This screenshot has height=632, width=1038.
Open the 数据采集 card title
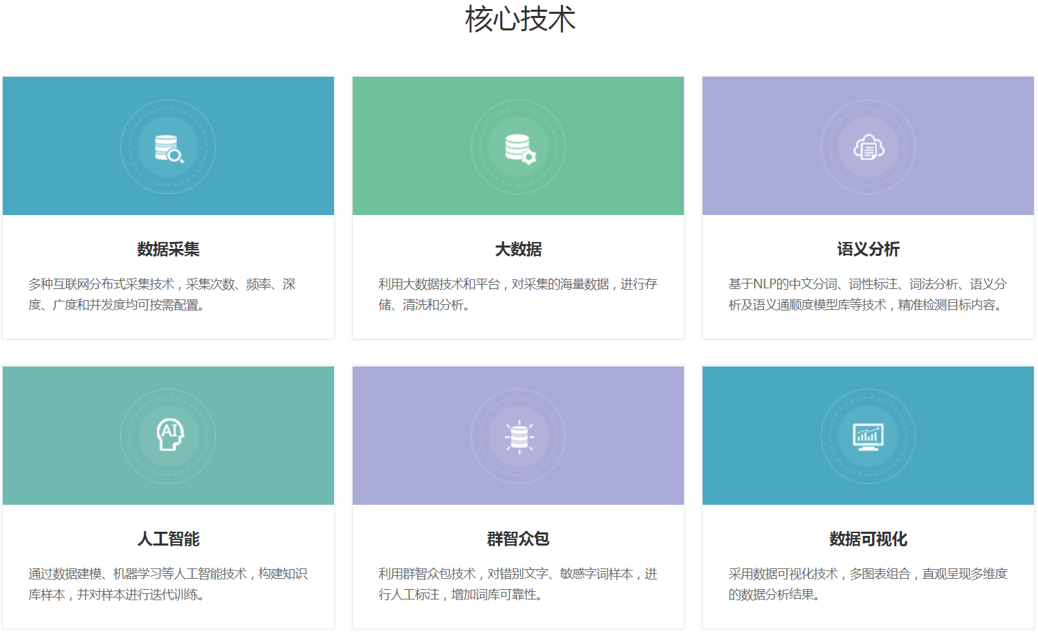(168, 249)
